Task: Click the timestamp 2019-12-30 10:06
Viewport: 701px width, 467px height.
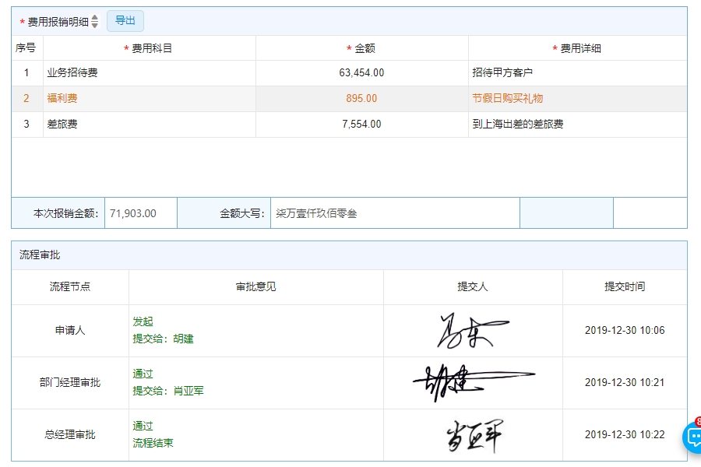Action: [x=625, y=331]
